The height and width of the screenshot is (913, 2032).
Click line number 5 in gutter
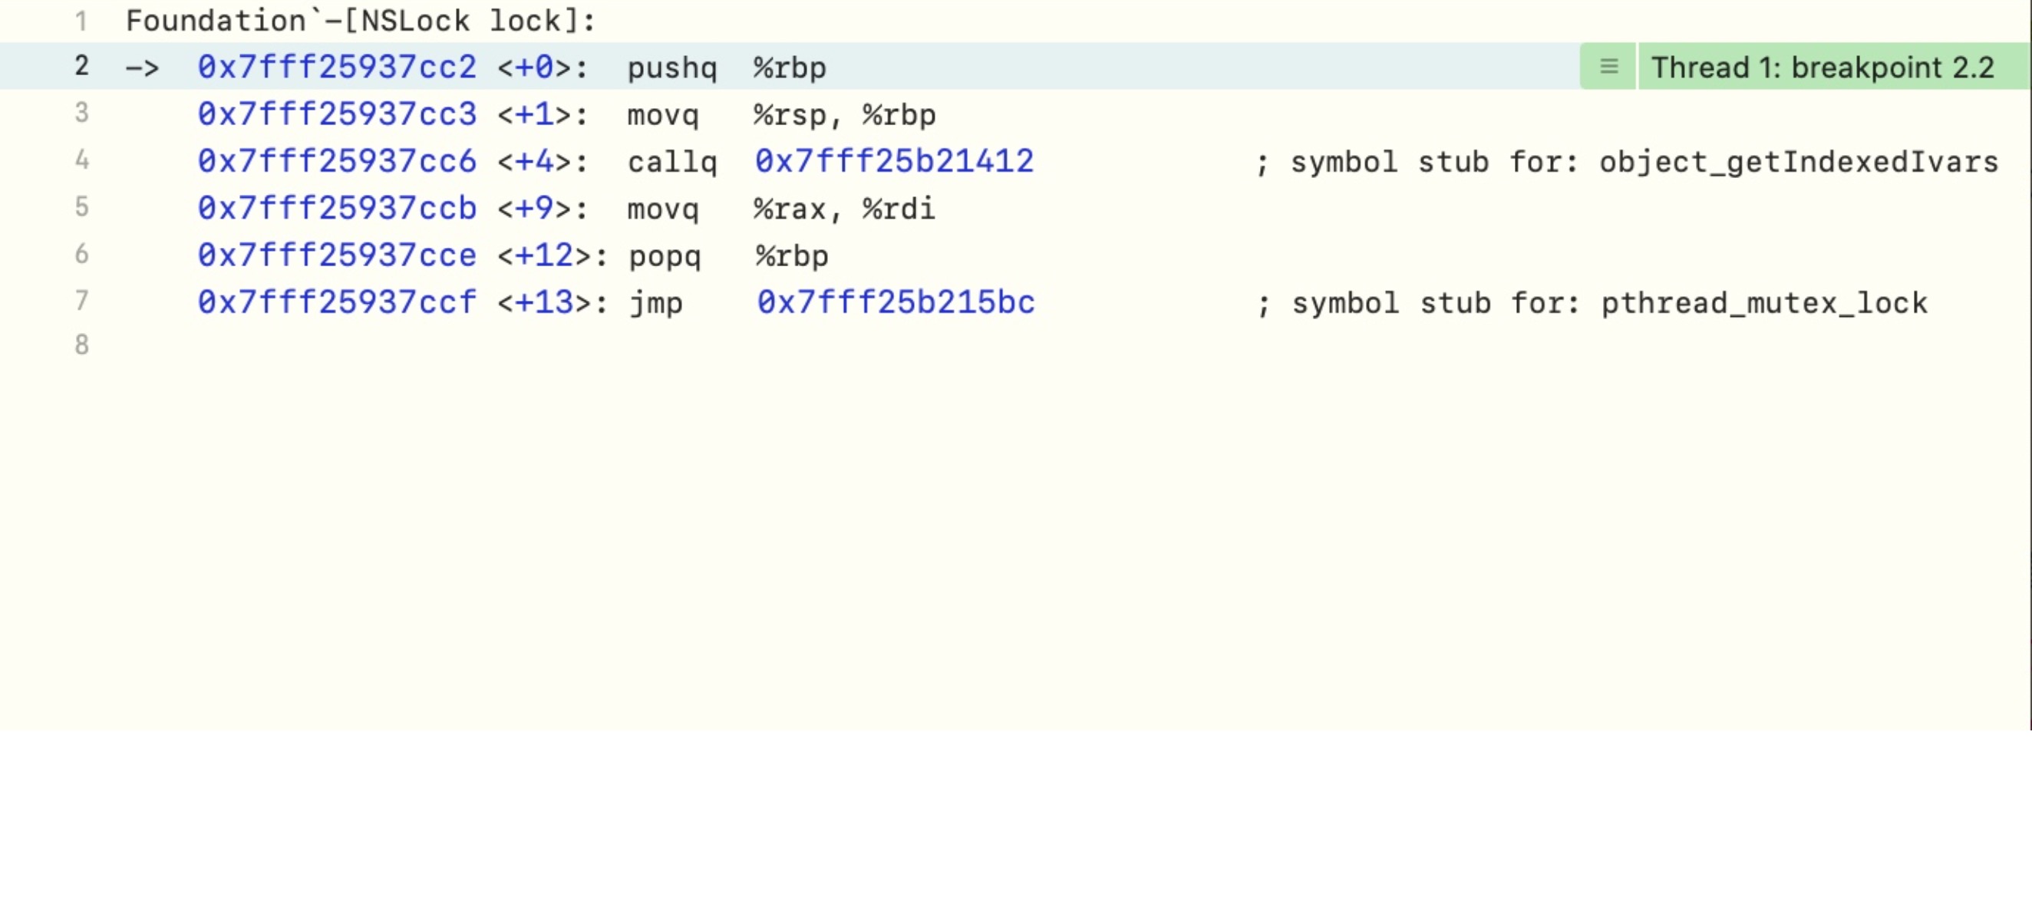pos(81,206)
